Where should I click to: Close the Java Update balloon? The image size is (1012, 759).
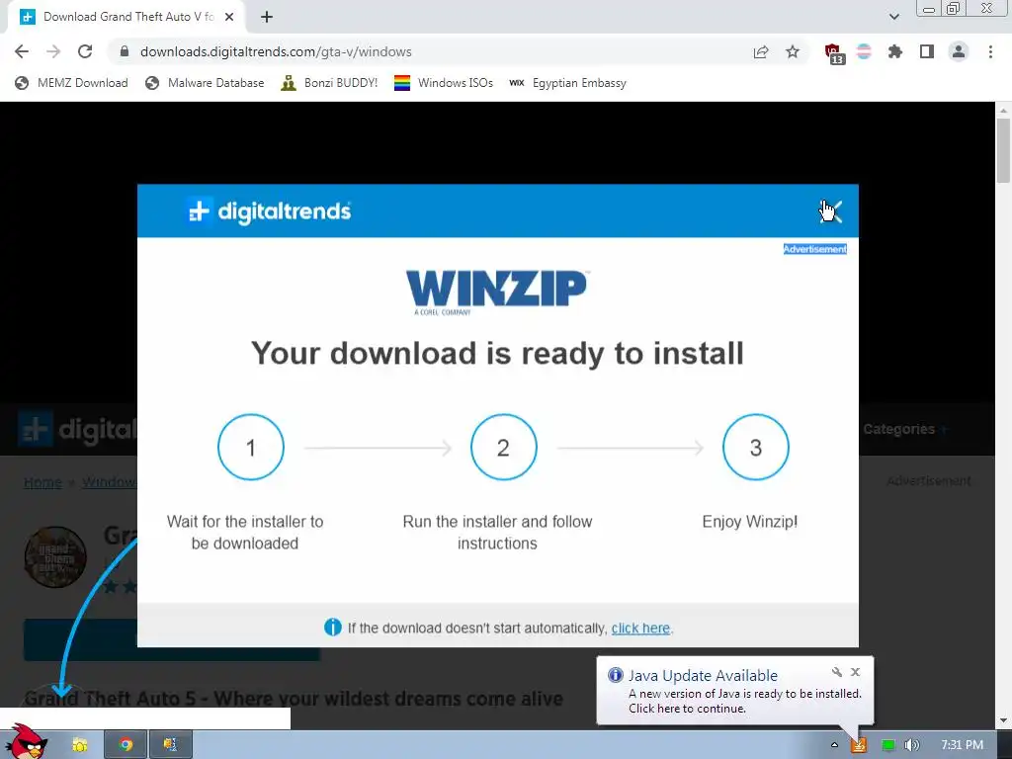(855, 672)
